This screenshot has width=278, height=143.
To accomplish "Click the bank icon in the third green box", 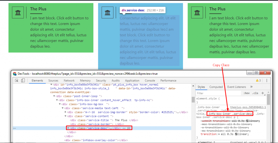I will pos(197,13).
